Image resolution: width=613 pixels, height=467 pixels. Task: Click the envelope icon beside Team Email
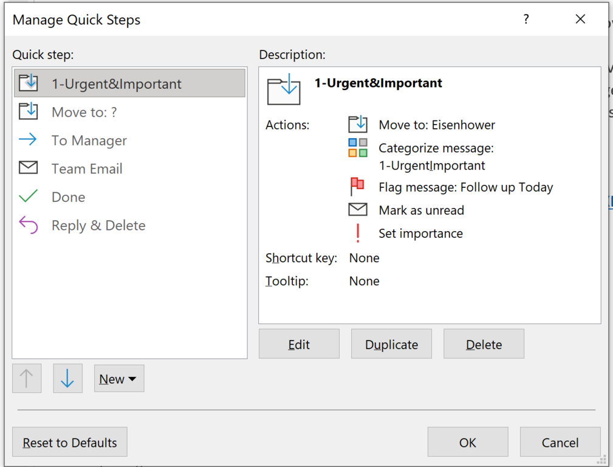point(29,168)
